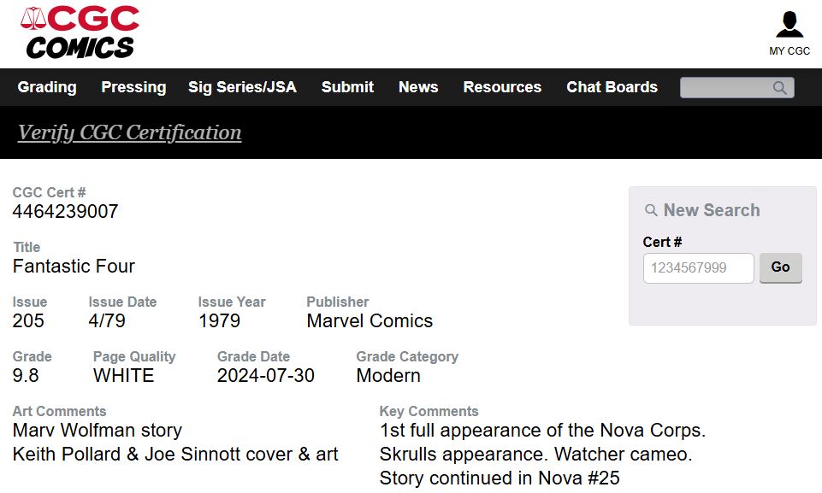
Task: Click the New Search magnifier icon
Action: (x=651, y=210)
